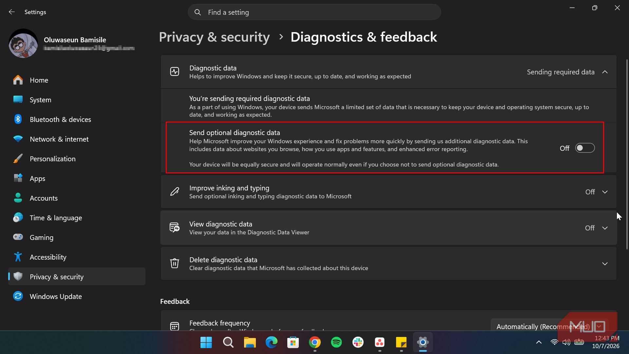Click the inking and typing pen icon
The width and height of the screenshot is (629, 354).
pos(175,192)
